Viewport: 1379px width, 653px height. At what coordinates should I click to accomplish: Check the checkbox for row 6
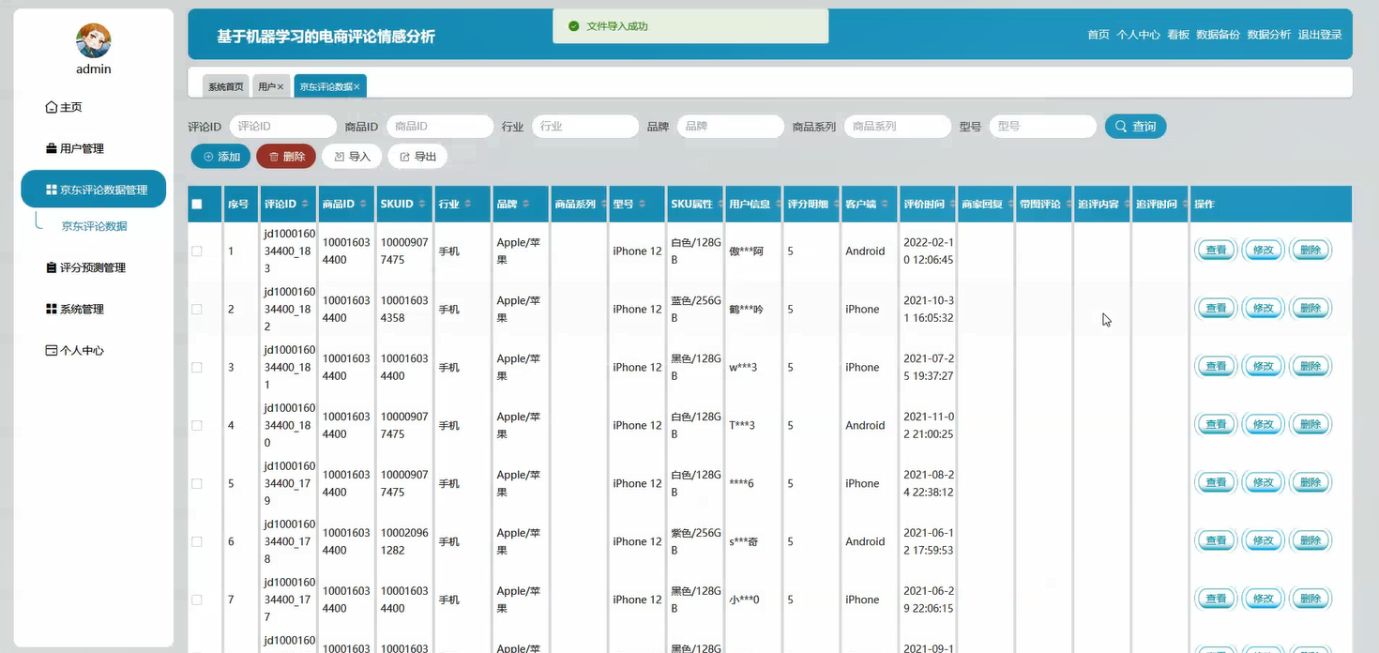197,541
